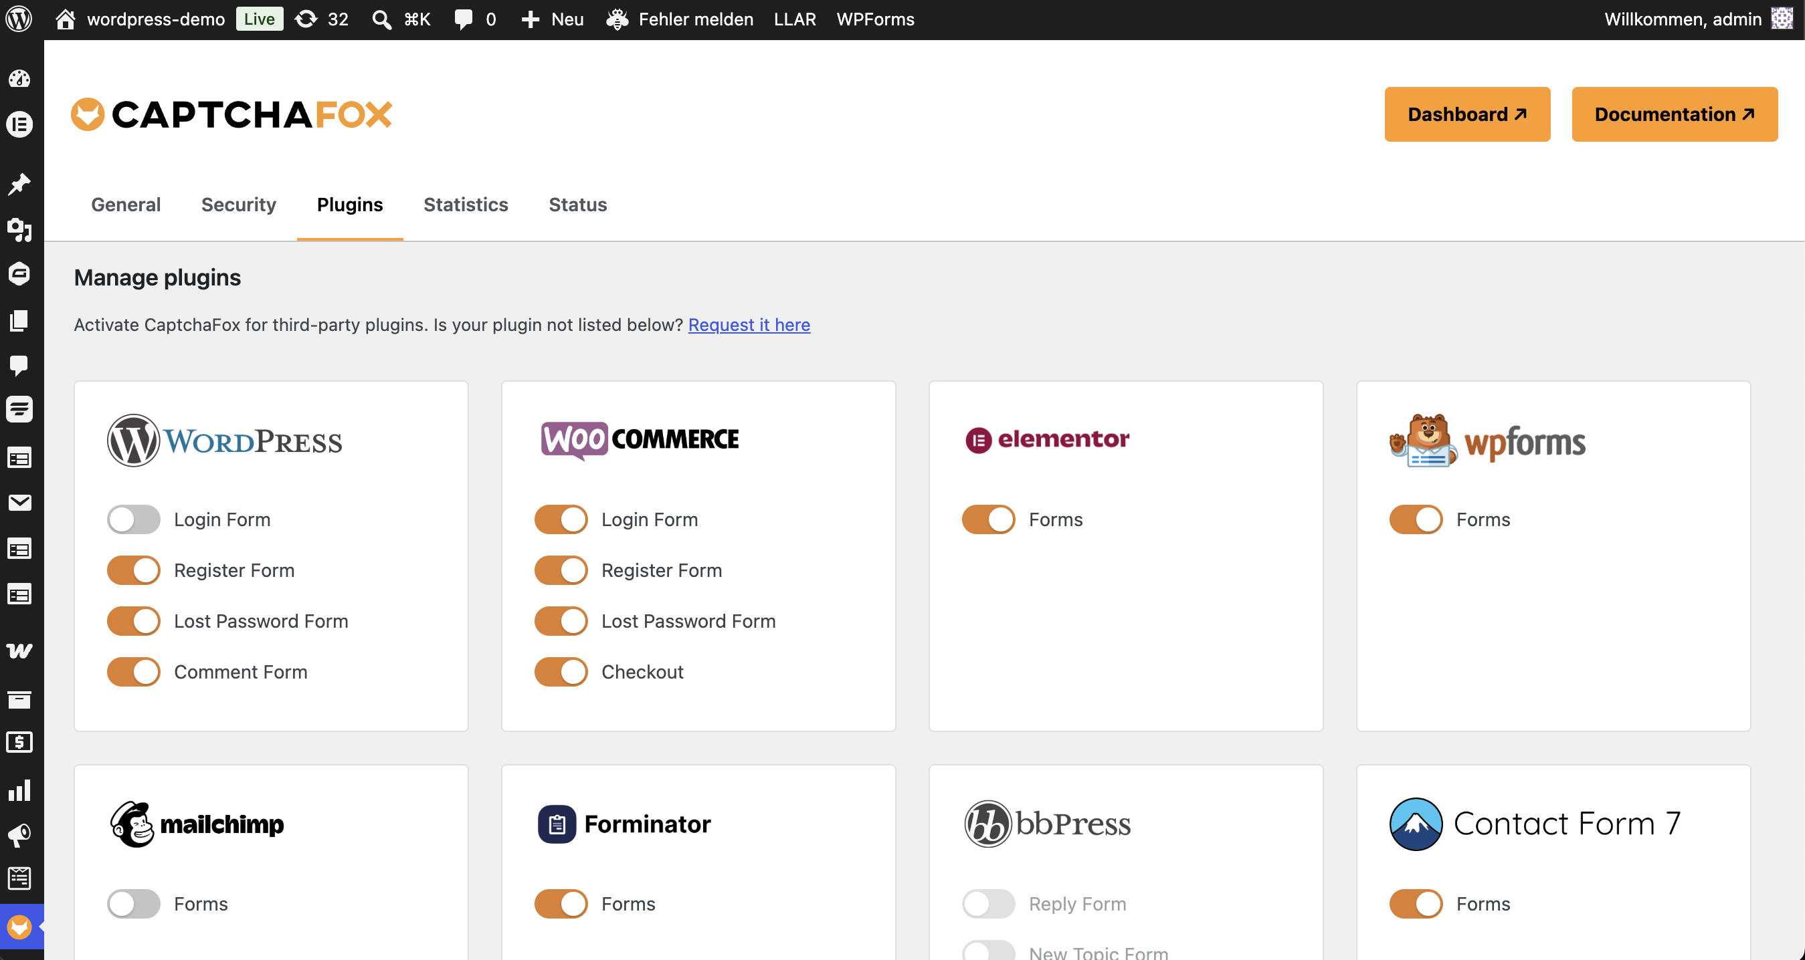Open the search magnifier in the admin bar
The width and height of the screenshot is (1805, 960).
tap(381, 19)
